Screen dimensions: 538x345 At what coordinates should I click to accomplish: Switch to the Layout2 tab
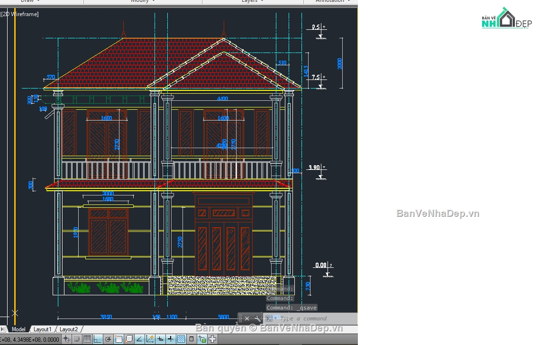pos(68,329)
